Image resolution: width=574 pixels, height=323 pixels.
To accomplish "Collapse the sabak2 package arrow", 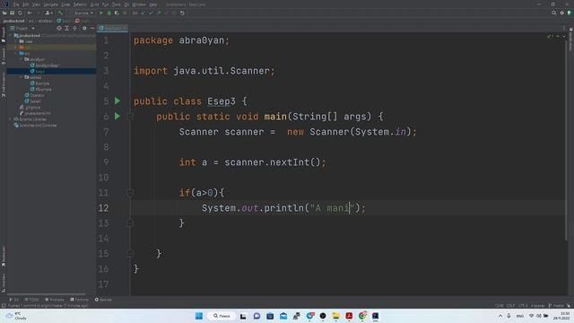I will click(x=21, y=77).
